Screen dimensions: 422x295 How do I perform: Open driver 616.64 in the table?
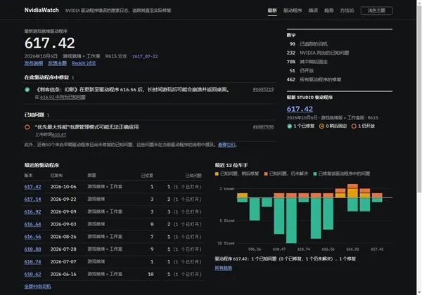(x=32, y=224)
